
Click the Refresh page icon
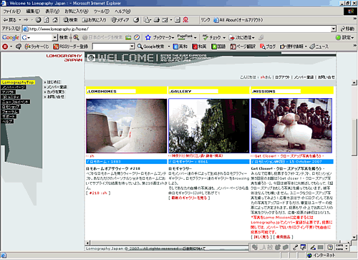point(47,20)
